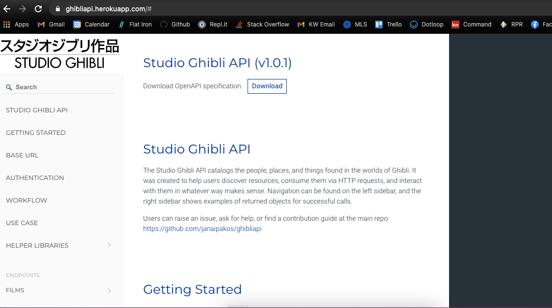This screenshot has width=552, height=308.
Task: Download the OpenAPI specification
Action: pos(267,86)
